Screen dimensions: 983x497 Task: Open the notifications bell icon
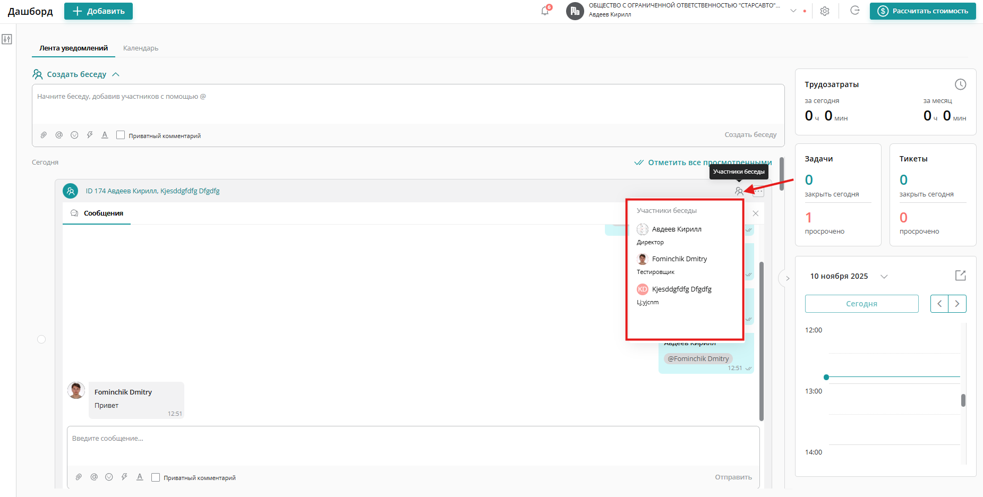tap(545, 11)
